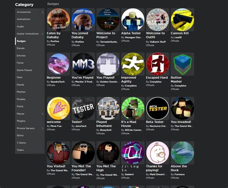Viewport: 228px width, 188px height.
Task: Open the Welcome to Outfit badge icon
Action: 158,20
